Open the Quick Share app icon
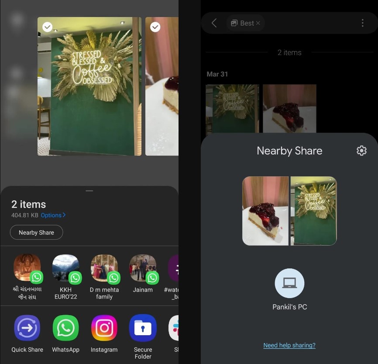The height and width of the screenshot is (364, 378). [27, 328]
